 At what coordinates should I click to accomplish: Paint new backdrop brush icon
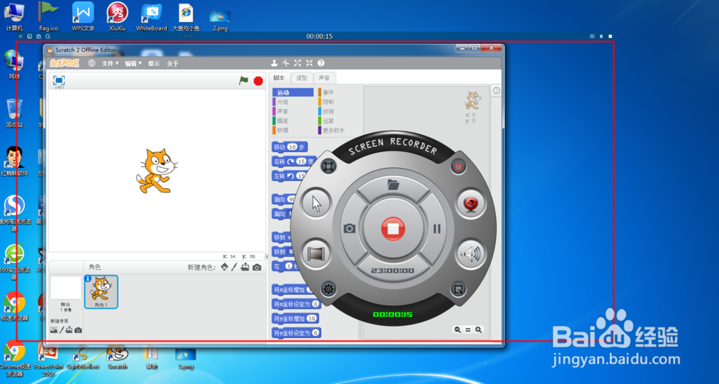point(61,330)
